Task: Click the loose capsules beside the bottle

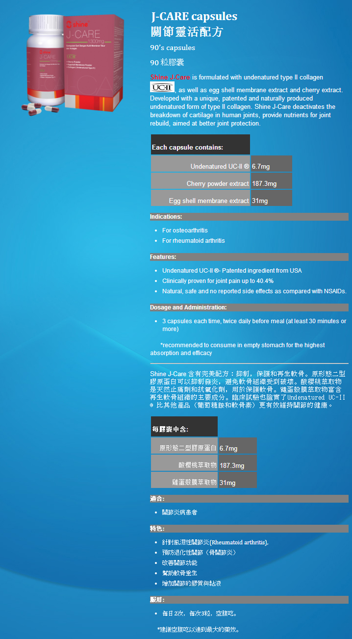Action: point(40,110)
